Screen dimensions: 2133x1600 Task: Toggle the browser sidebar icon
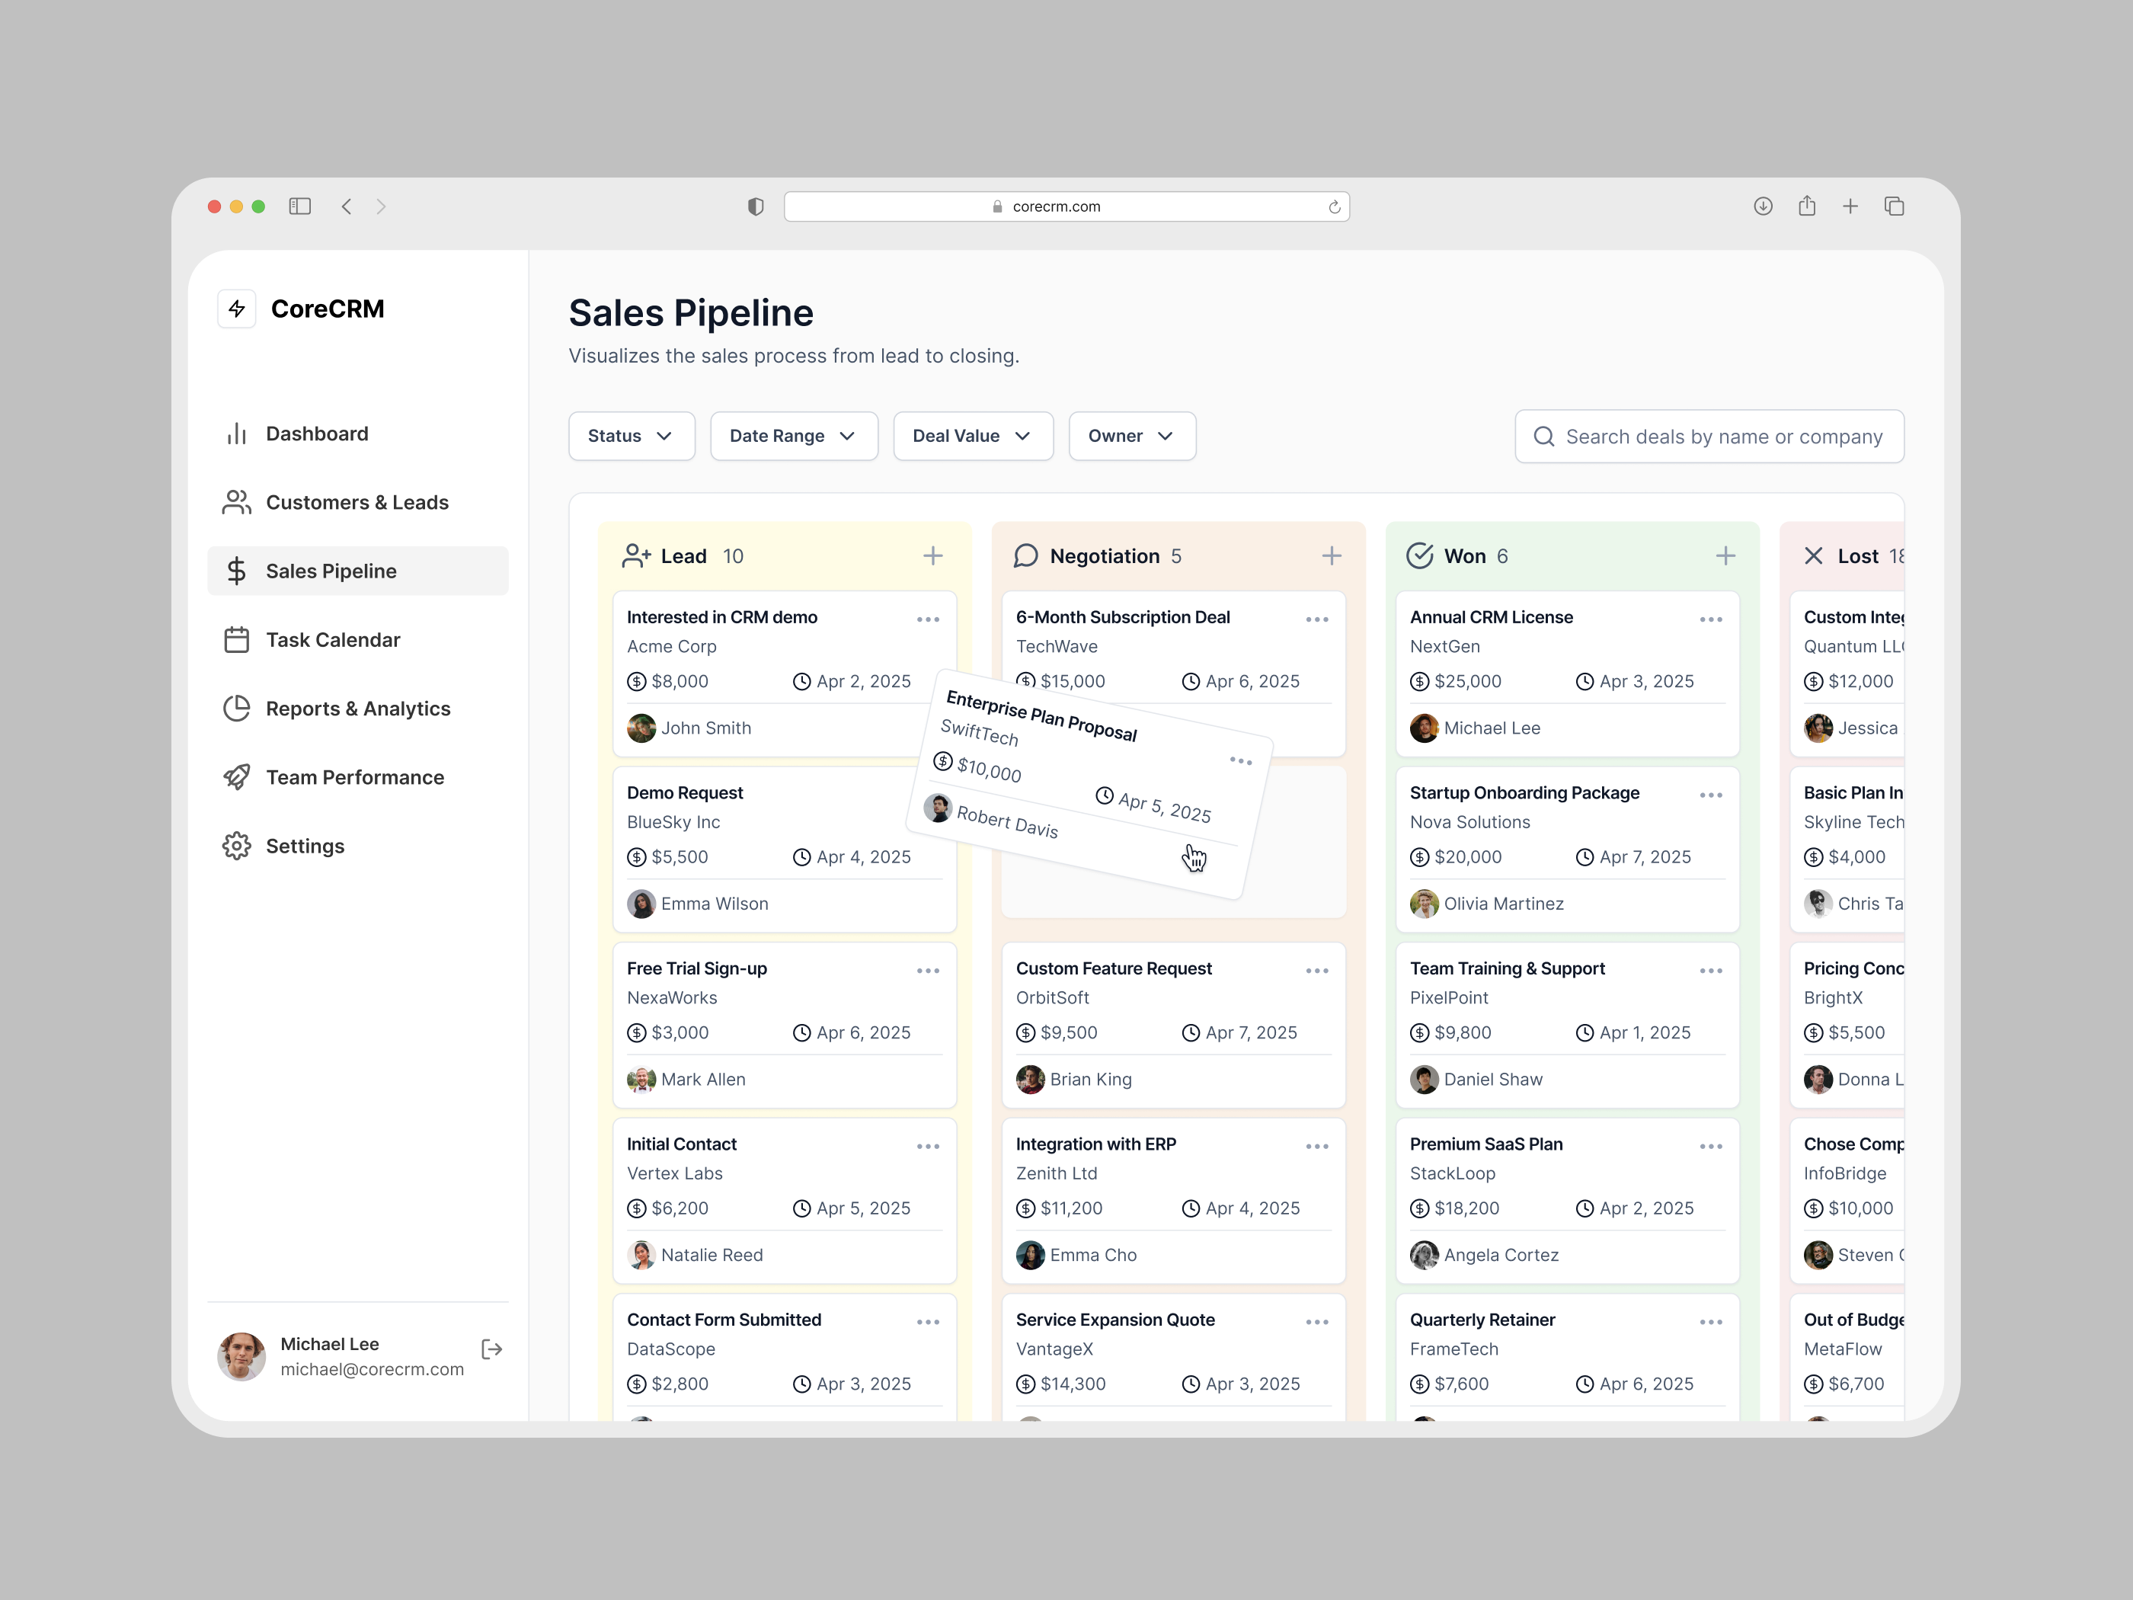point(300,206)
